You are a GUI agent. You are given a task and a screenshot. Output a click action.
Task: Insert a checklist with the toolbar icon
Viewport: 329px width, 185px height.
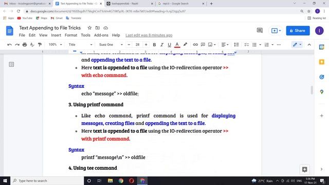(247, 45)
